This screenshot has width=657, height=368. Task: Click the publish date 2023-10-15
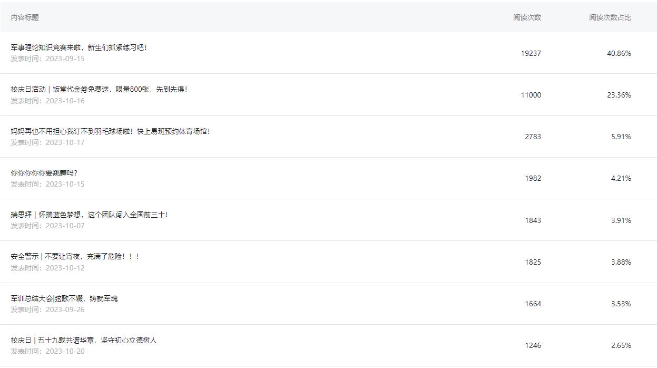(x=65, y=184)
